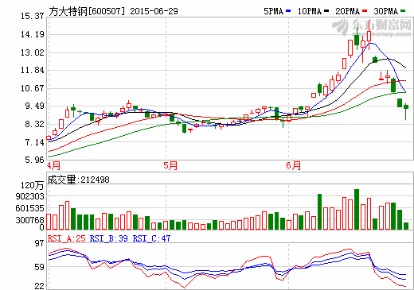Viewport: 414px width, 290px height.
Task: Click the 5.96 price axis label
Action: 34,160
